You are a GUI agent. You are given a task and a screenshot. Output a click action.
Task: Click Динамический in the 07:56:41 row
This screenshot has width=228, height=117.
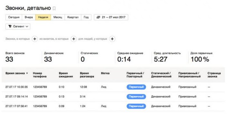coord(161,106)
